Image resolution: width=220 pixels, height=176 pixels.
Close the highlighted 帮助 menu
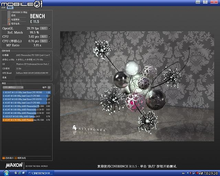coord(10,8)
